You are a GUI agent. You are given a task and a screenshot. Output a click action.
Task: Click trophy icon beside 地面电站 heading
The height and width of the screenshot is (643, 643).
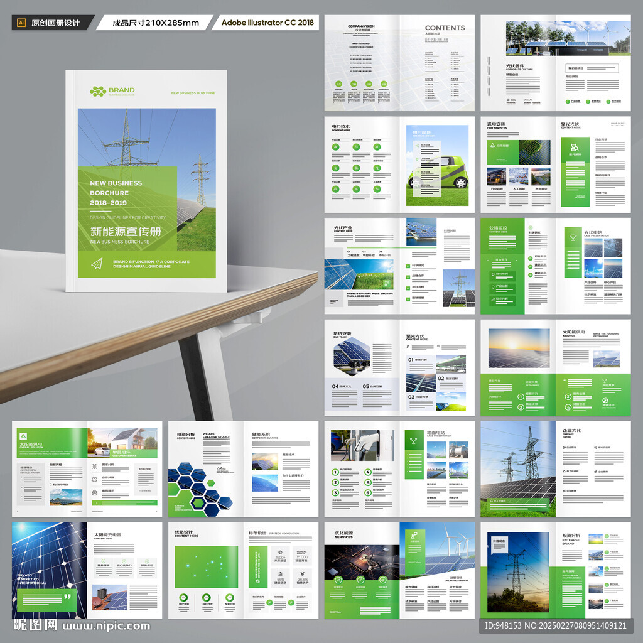[413, 440]
